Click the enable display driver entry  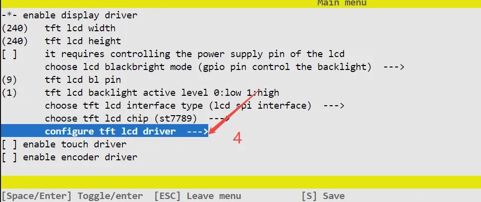[69, 15]
